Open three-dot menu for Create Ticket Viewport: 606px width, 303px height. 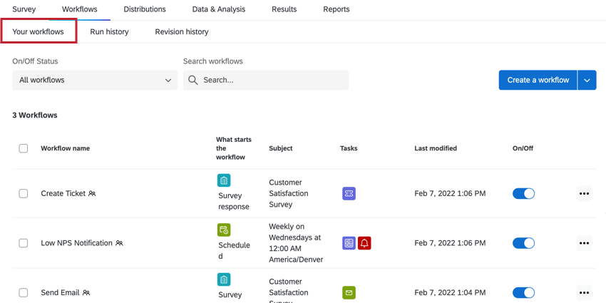coord(584,193)
